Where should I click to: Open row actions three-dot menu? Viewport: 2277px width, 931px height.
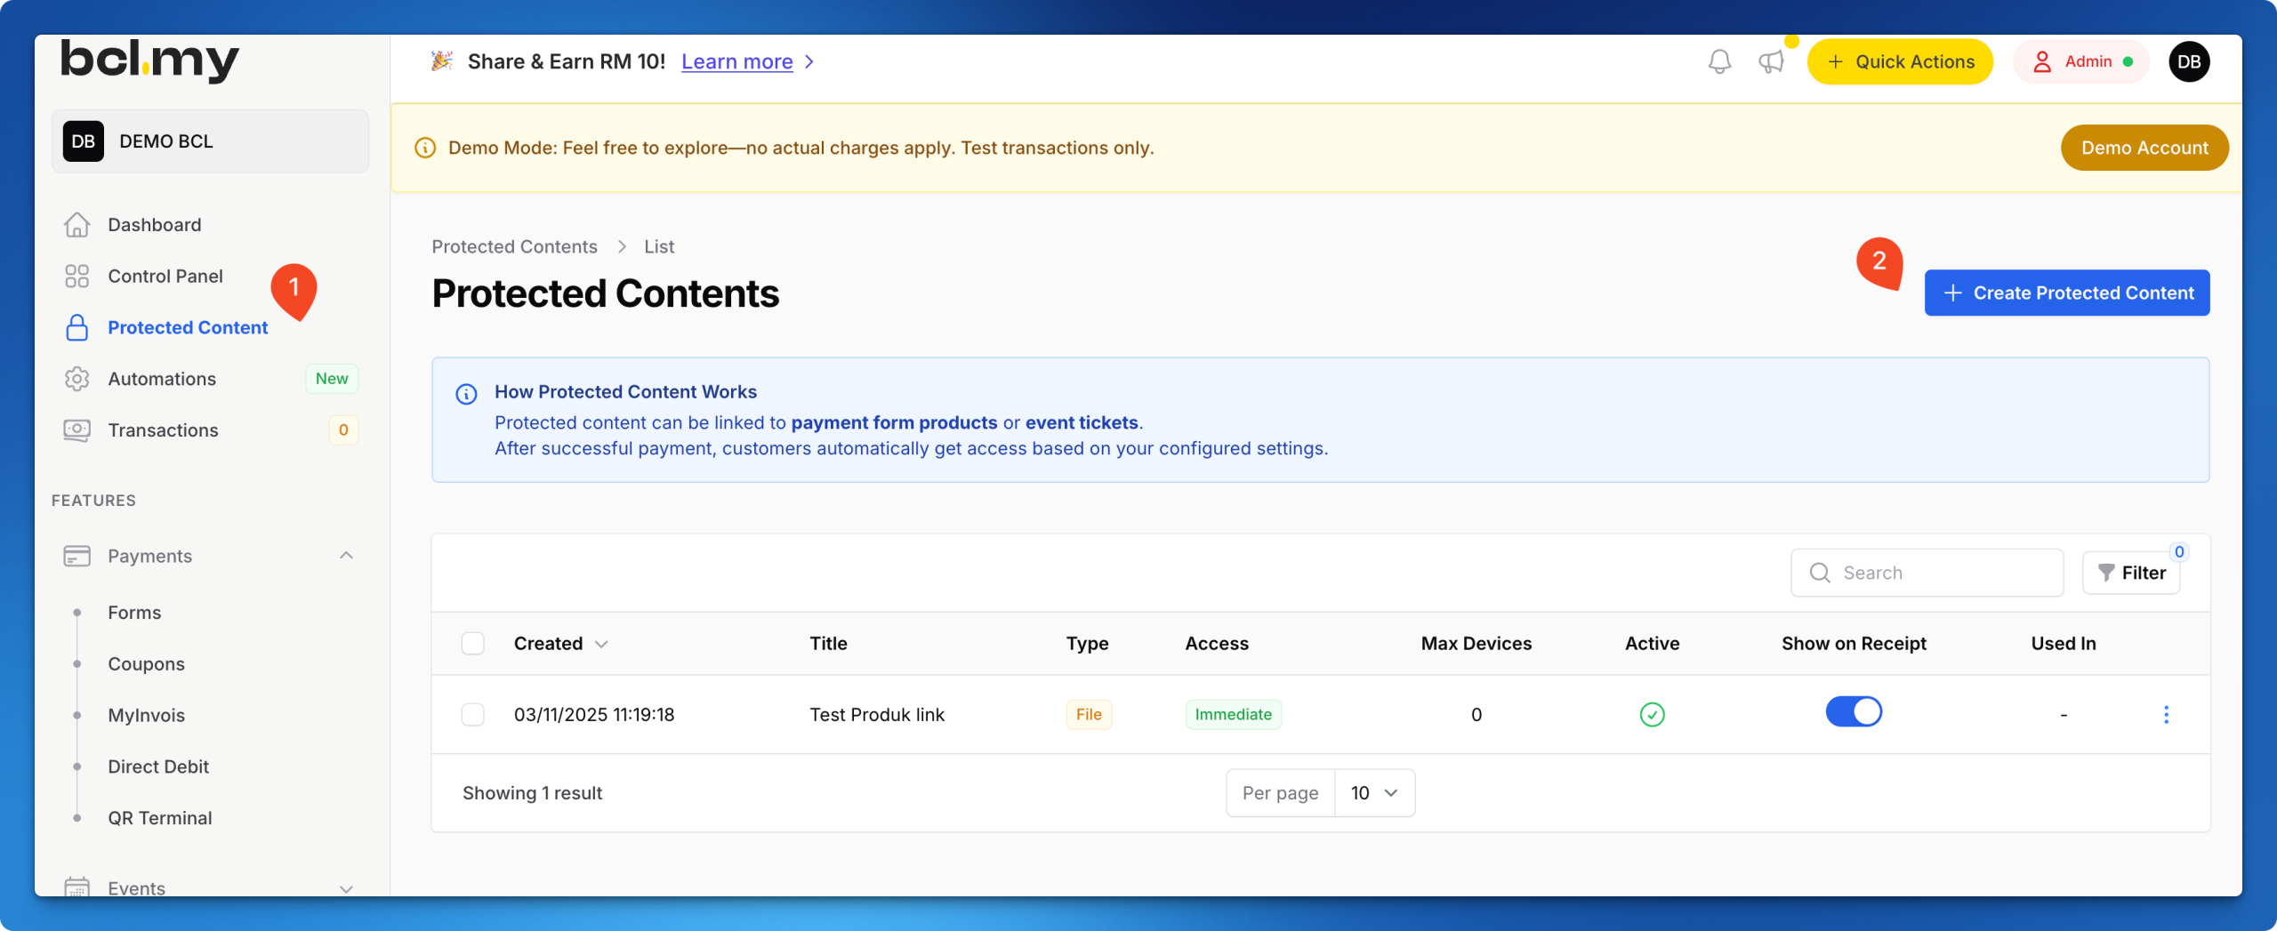click(x=2166, y=714)
